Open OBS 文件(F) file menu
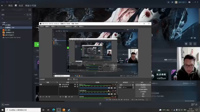Image resolution: width=200 pixels, height=112 pixels. coord(42,27)
